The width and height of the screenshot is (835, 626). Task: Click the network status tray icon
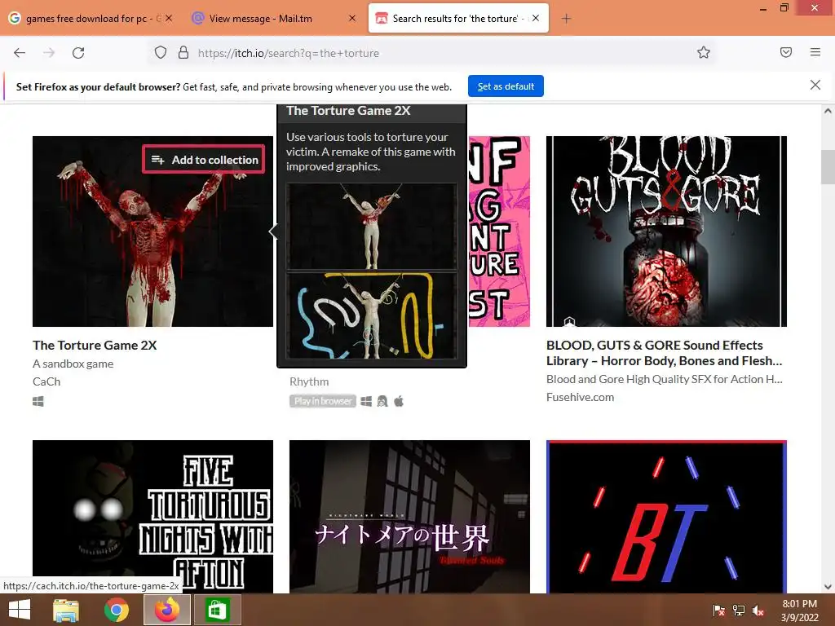(x=739, y=611)
